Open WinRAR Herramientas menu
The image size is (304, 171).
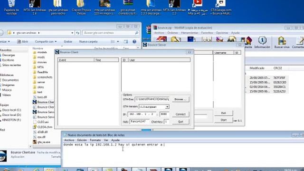[190, 33]
